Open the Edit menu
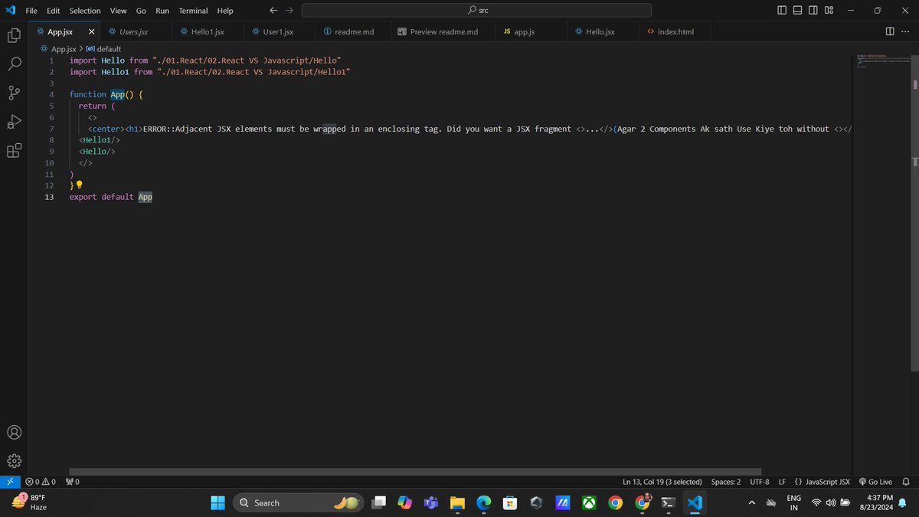 (x=54, y=11)
